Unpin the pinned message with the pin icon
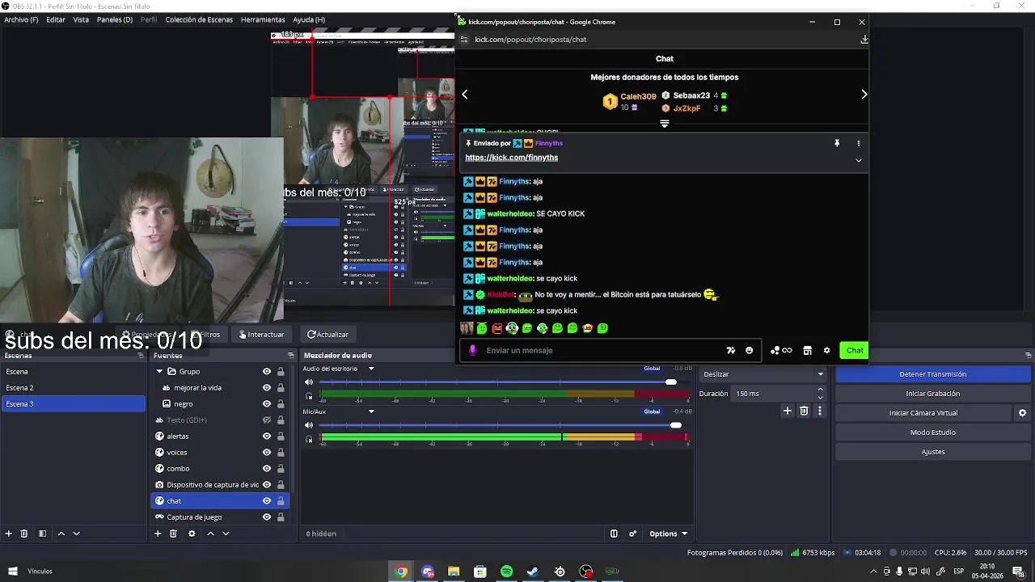 [x=837, y=143]
